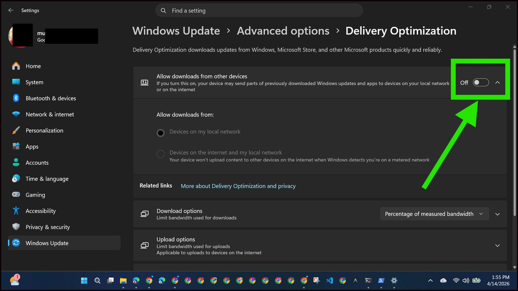Image resolution: width=518 pixels, height=291 pixels.
Task: Expand the Upload options section
Action: 497,245
